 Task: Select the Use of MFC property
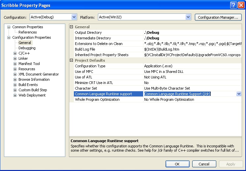coord(84,72)
